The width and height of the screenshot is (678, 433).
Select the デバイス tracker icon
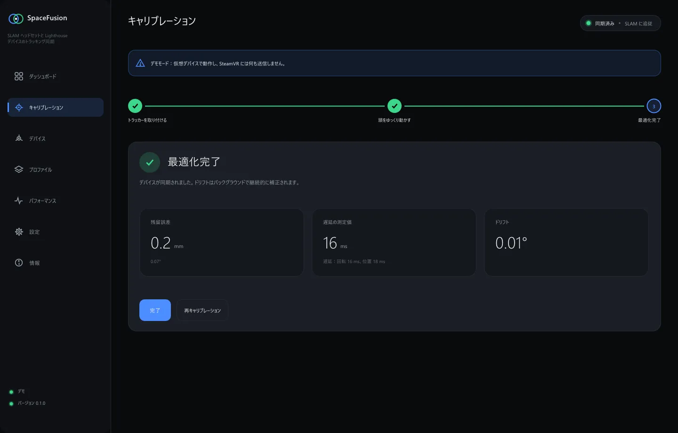(19, 138)
